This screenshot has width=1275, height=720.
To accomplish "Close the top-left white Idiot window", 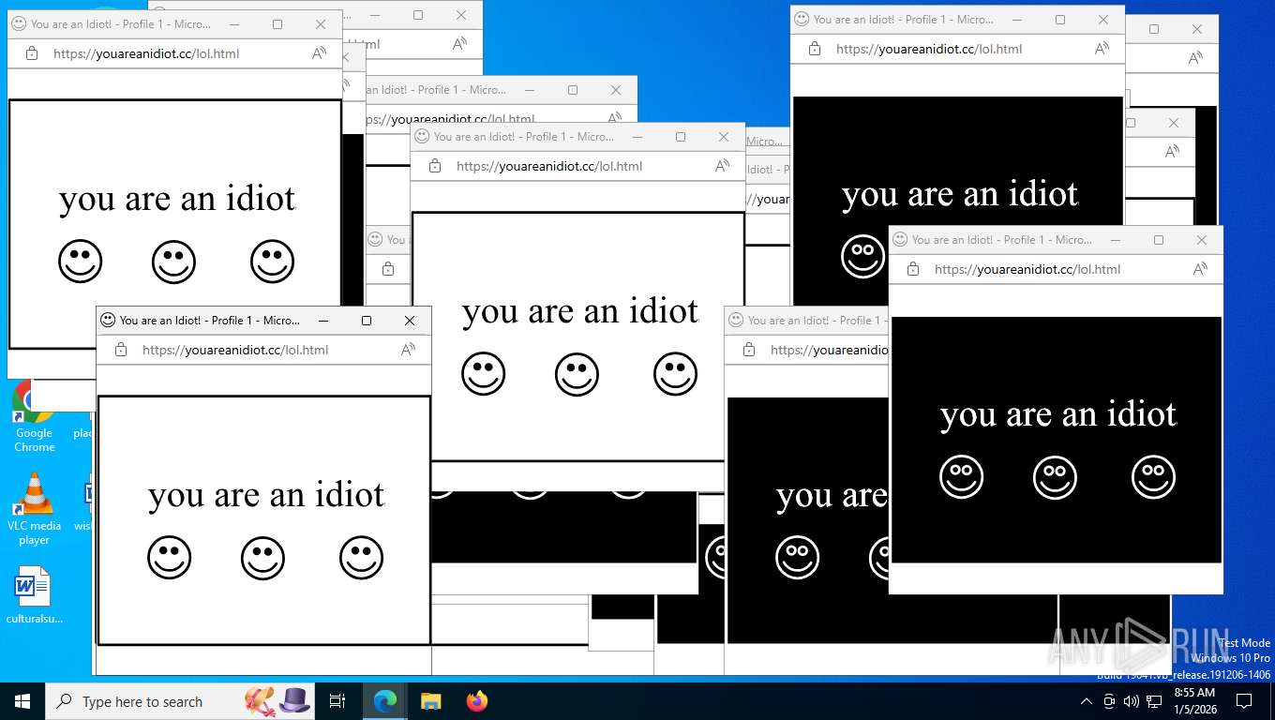I will pyautogui.click(x=321, y=24).
